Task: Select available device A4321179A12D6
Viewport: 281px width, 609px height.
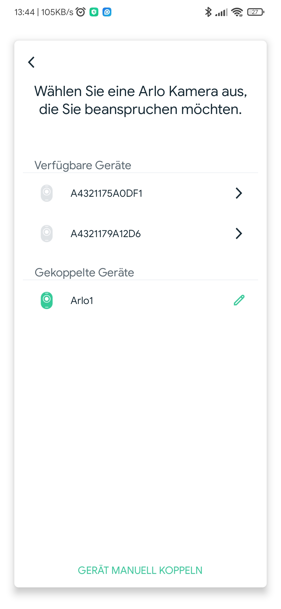Action: coord(106,234)
